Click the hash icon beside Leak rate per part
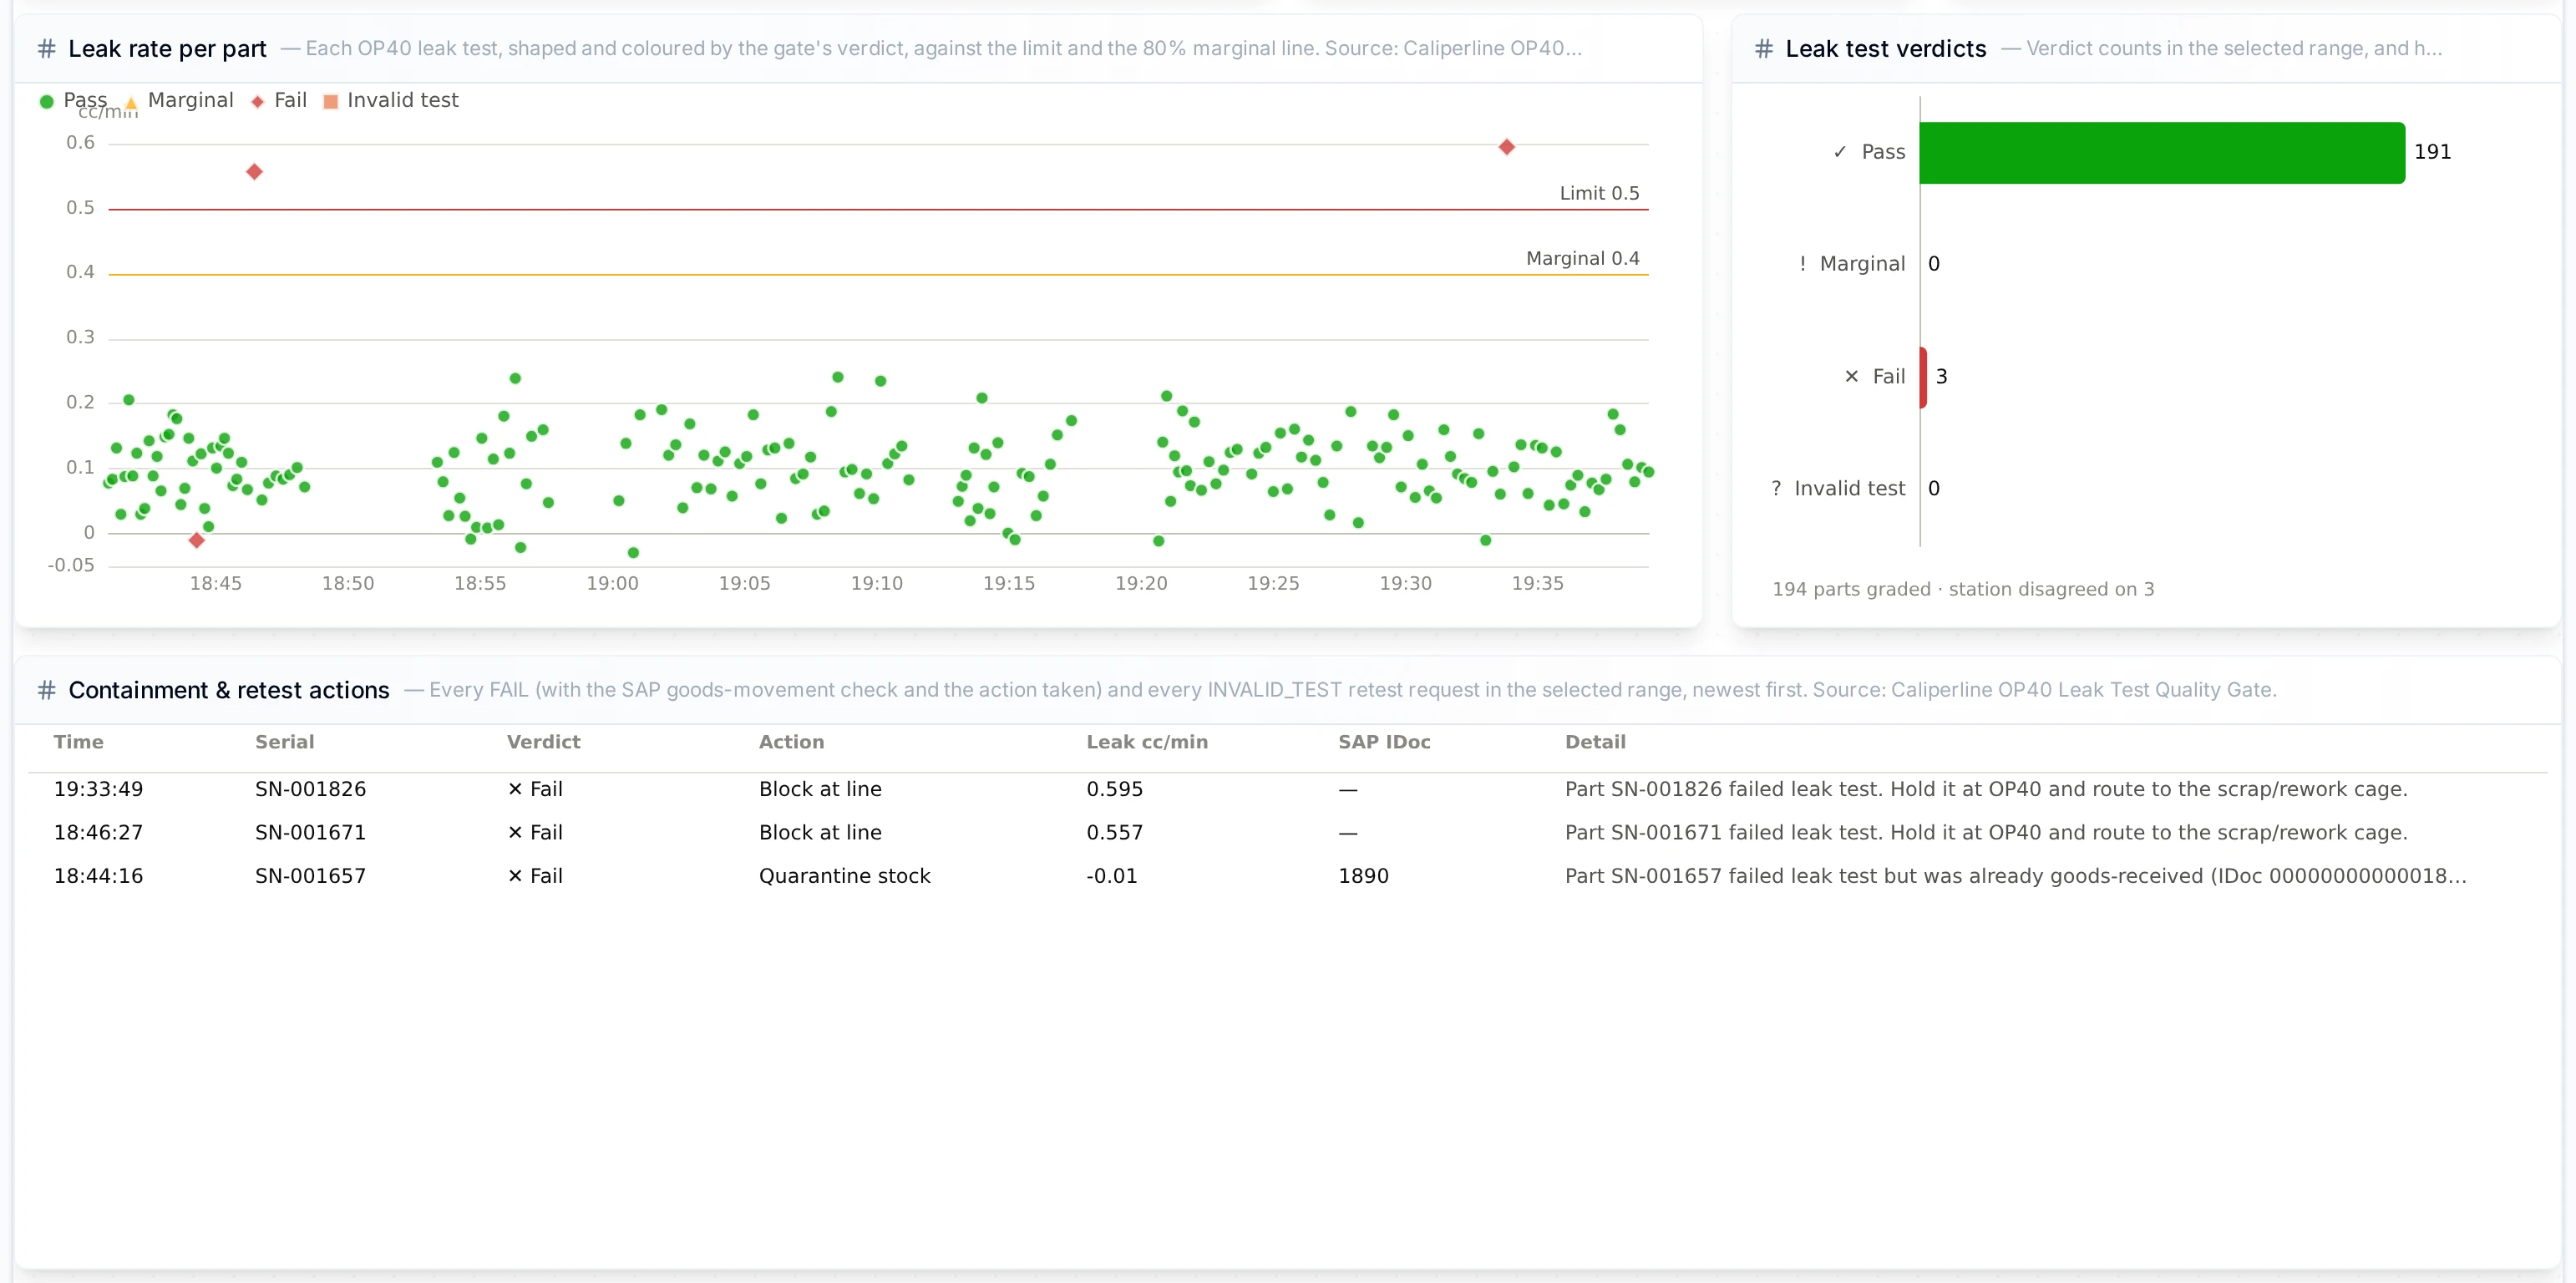The width and height of the screenshot is (2576, 1283). pos(46,48)
